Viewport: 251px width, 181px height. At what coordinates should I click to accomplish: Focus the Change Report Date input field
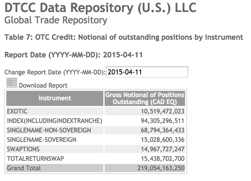(x=147, y=72)
